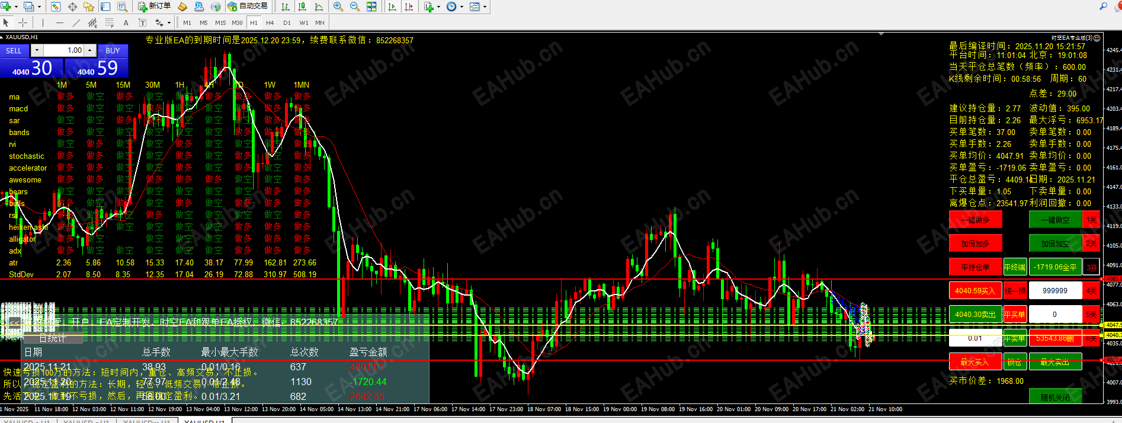Open the Market Watch window icon
The image size is (1122, 423).
pos(56,7)
